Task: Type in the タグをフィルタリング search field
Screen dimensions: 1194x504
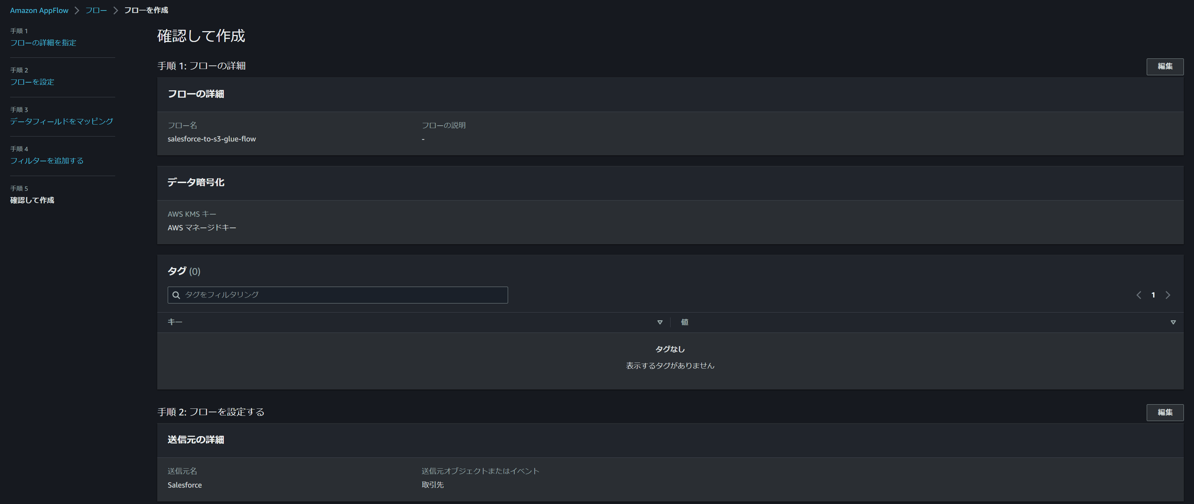Action: 343,295
